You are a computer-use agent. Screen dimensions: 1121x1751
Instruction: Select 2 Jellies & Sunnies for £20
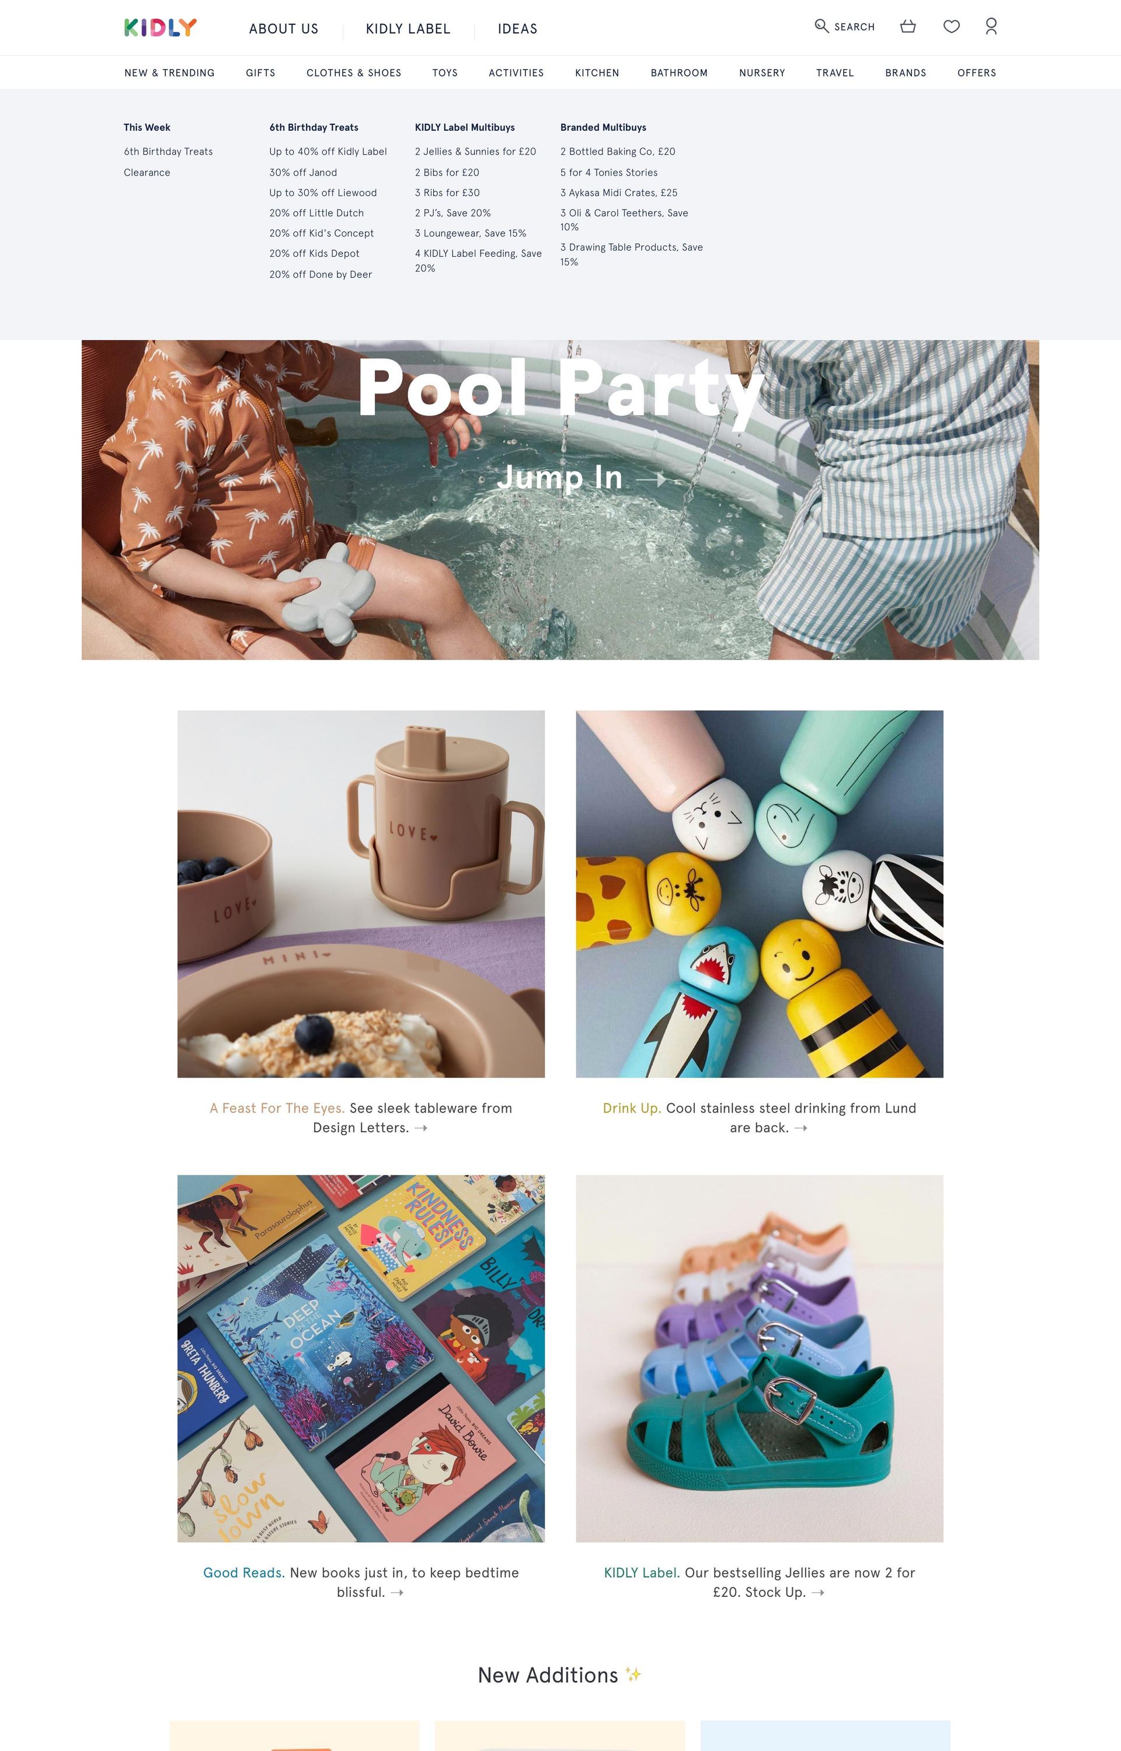475,151
